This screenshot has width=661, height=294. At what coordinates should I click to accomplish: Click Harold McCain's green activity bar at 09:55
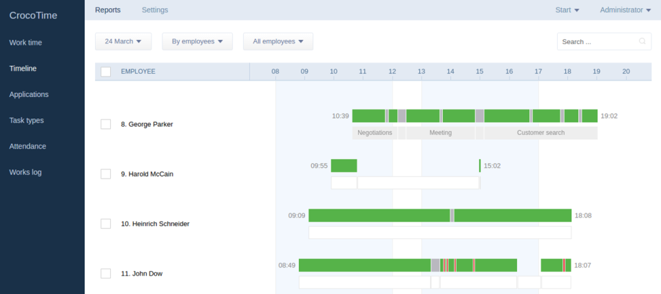tap(344, 166)
